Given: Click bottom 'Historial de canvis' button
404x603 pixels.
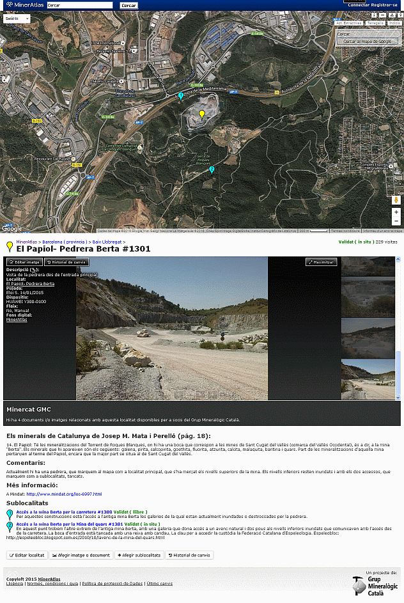Looking at the screenshot, I should click(189, 555).
